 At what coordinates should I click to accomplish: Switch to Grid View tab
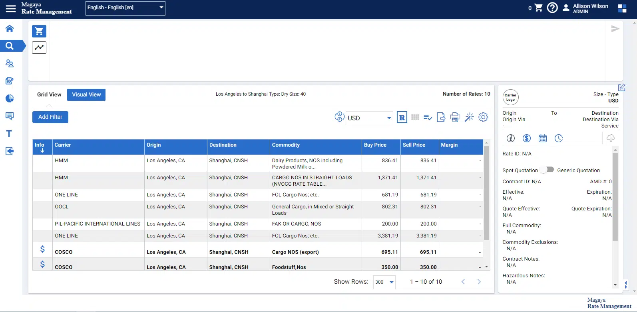point(49,95)
